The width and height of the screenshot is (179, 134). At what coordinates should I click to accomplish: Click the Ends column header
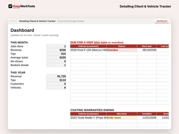163,114
